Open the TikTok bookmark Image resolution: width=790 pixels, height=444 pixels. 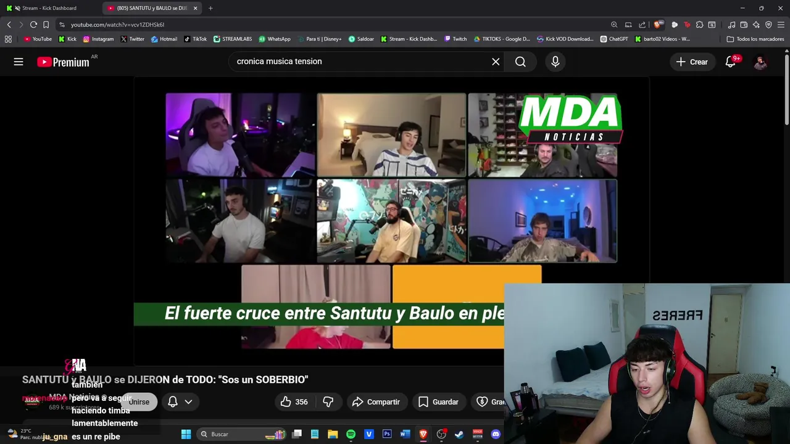pyautogui.click(x=196, y=39)
